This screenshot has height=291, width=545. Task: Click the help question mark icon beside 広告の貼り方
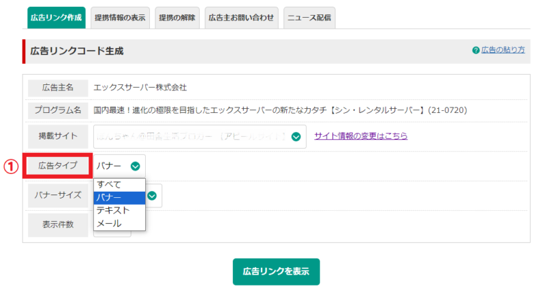pyautogui.click(x=476, y=50)
